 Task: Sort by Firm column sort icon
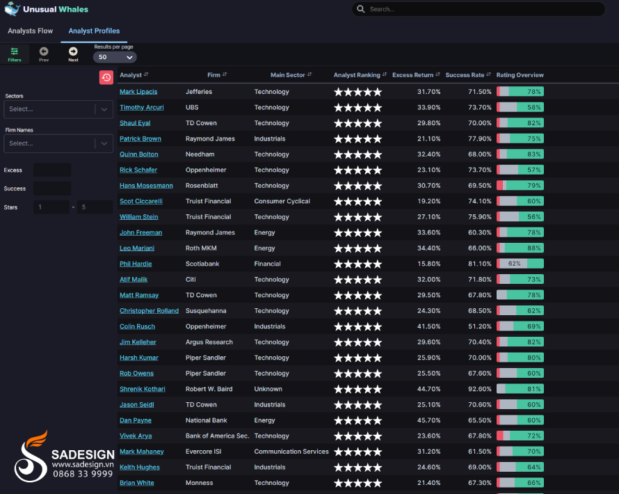click(x=225, y=74)
